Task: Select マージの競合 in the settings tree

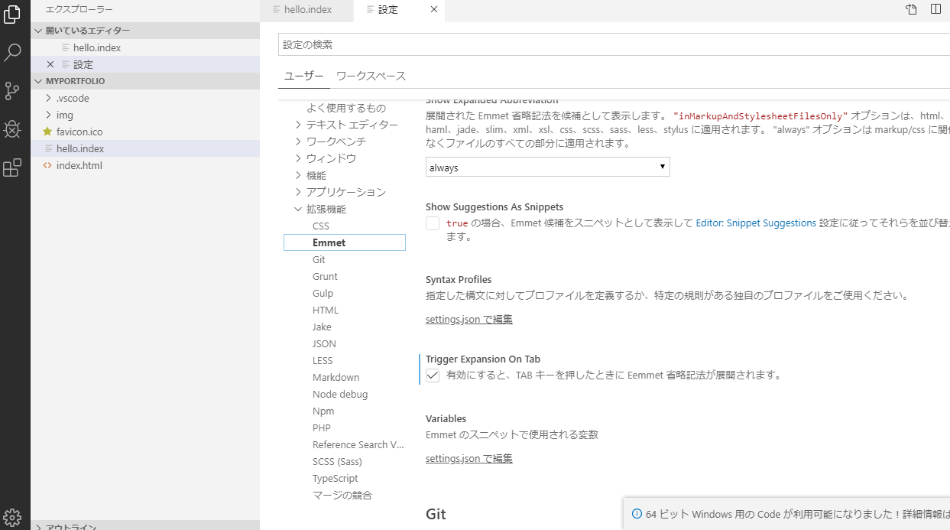Action: pyautogui.click(x=342, y=495)
